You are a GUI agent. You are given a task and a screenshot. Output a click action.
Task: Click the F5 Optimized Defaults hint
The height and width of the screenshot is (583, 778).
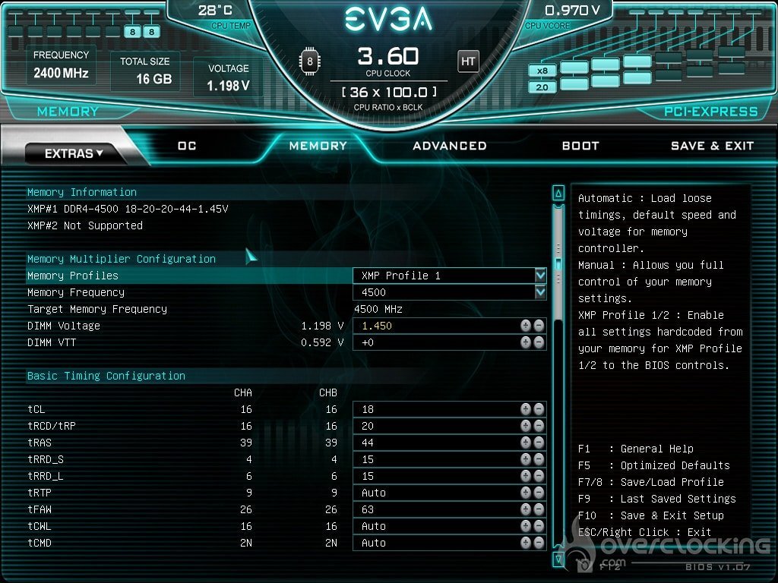point(654,465)
